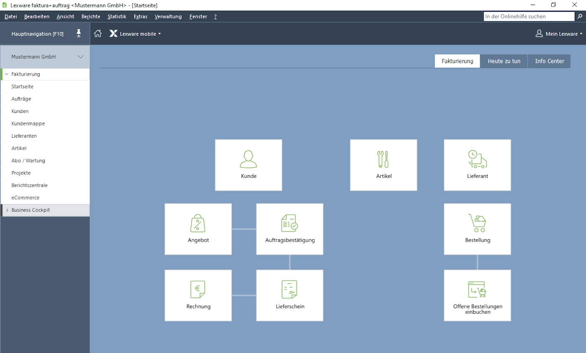The image size is (586, 353).
Task: Open the Lieferant delivery truck tile
Action: click(x=477, y=165)
